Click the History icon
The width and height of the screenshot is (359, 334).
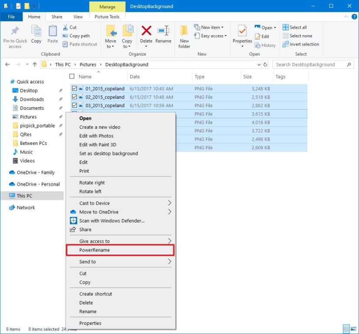click(257, 45)
